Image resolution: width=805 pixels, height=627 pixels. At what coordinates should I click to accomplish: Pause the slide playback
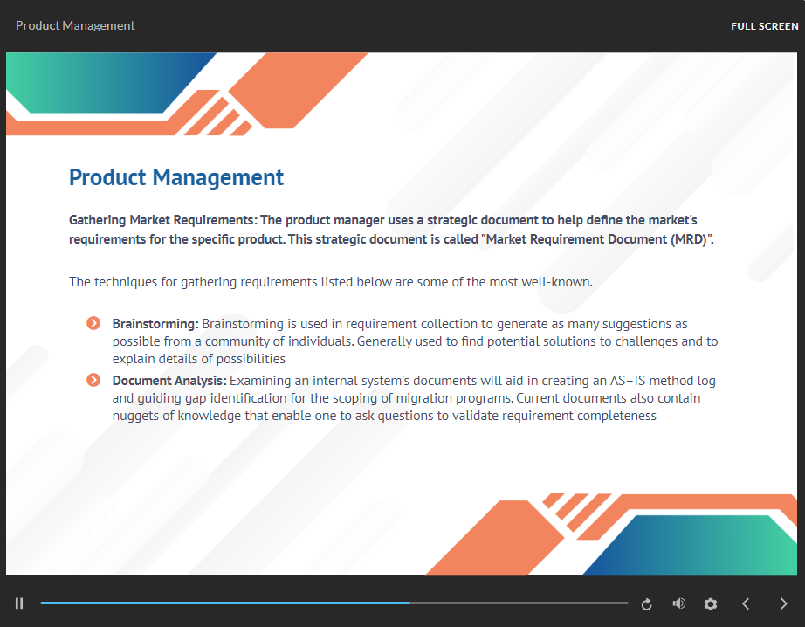19,603
